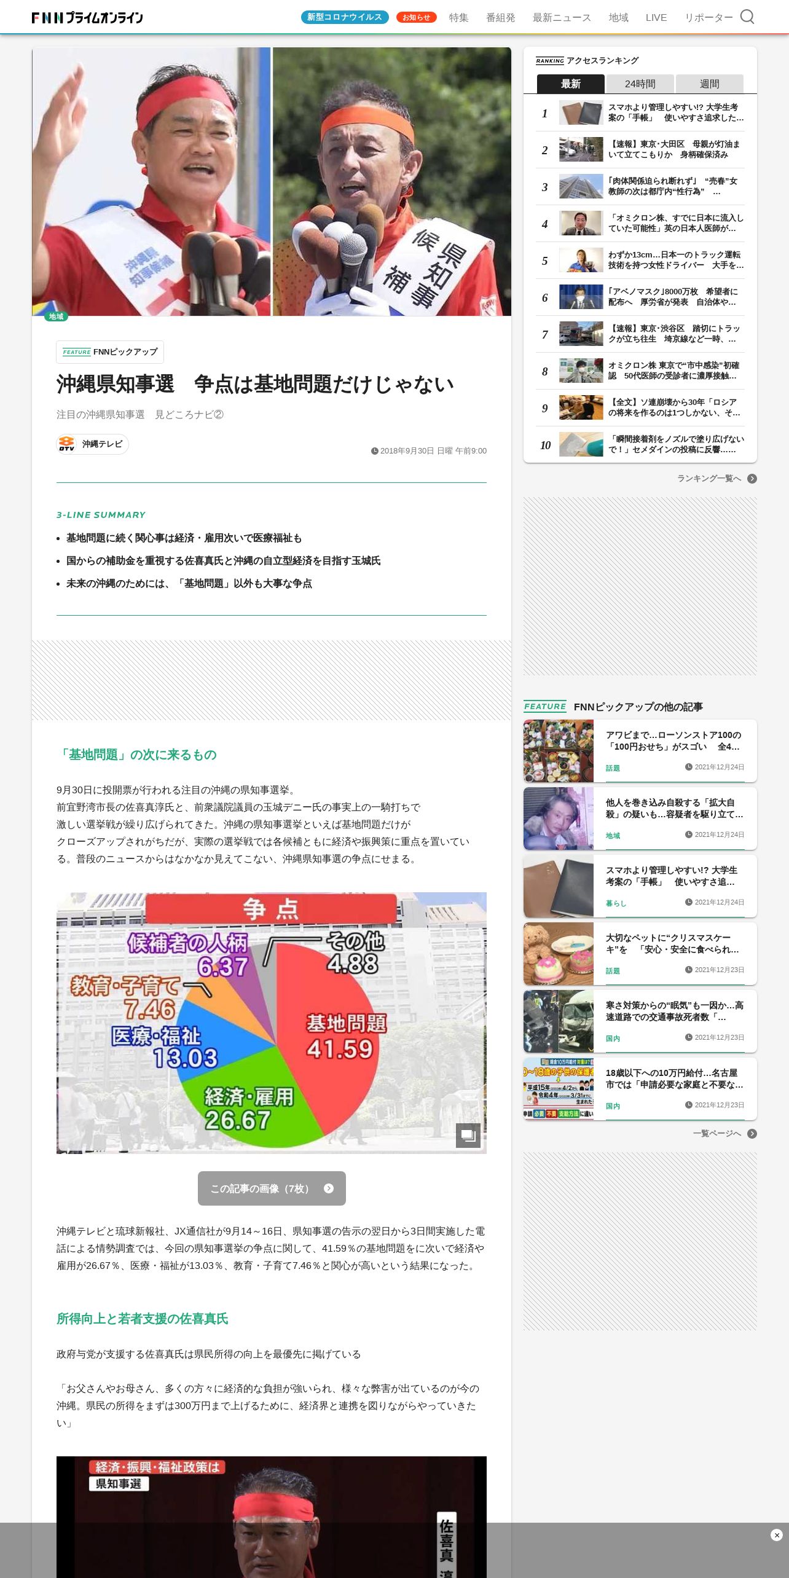Image resolution: width=789 pixels, height=1578 pixels.
Task: Click the arrow beside ランキング一覧へ
Action: tap(752, 479)
